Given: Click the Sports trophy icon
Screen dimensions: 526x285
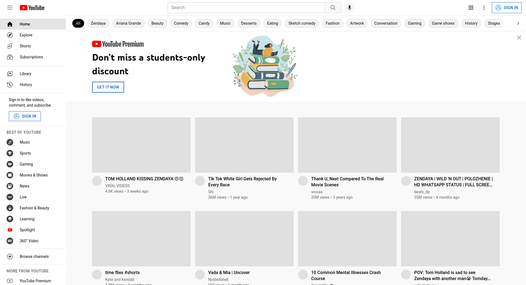Looking at the screenshot, I should pyautogui.click(x=10, y=153).
